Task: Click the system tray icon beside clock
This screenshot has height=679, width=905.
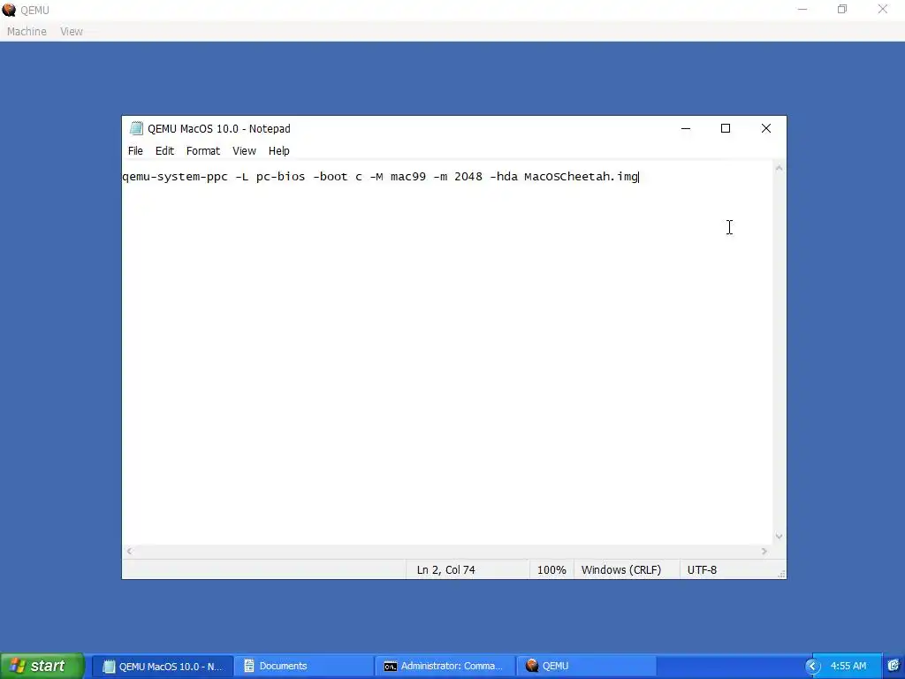Action: tap(894, 666)
